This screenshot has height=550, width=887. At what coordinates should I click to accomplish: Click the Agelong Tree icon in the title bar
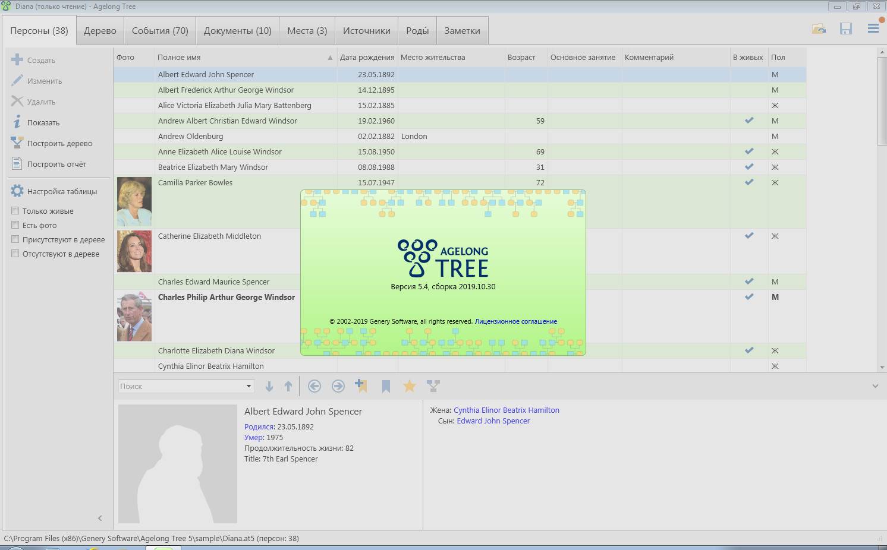point(6,7)
